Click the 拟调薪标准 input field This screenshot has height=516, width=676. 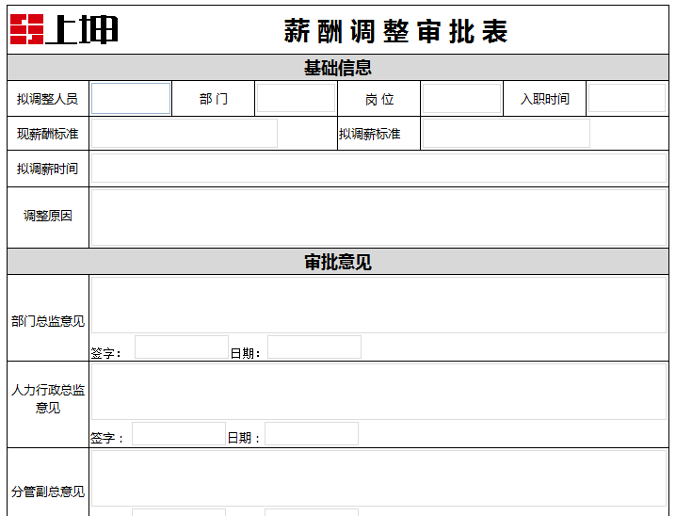point(507,133)
